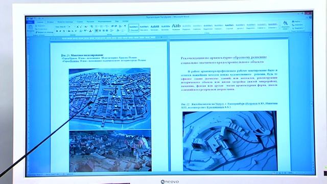Click the Decrease Indent icon
This screenshot has width=327, height=184.
[112, 26]
